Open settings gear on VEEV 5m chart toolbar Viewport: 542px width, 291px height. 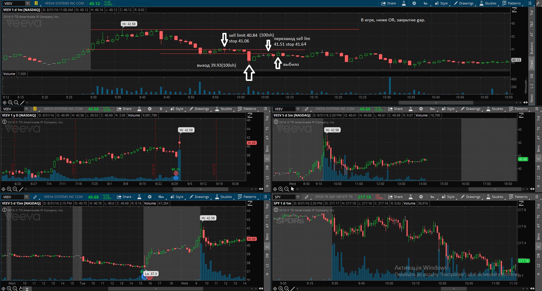pyautogui.click(x=421, y=109)
